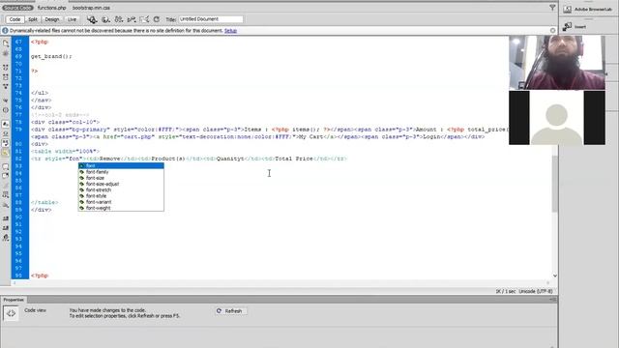Viewport: 619px width, 348px height.
Task: Click the Unicode (UTF-8) status text
Action: (536, 291)
